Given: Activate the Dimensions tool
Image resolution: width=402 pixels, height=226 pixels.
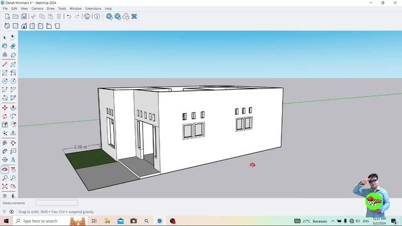Looking at the screenshot, I should tap(13, 143).
